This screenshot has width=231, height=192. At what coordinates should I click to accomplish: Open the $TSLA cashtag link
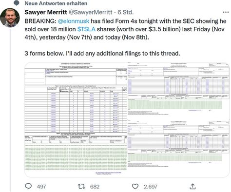(86, 29)
